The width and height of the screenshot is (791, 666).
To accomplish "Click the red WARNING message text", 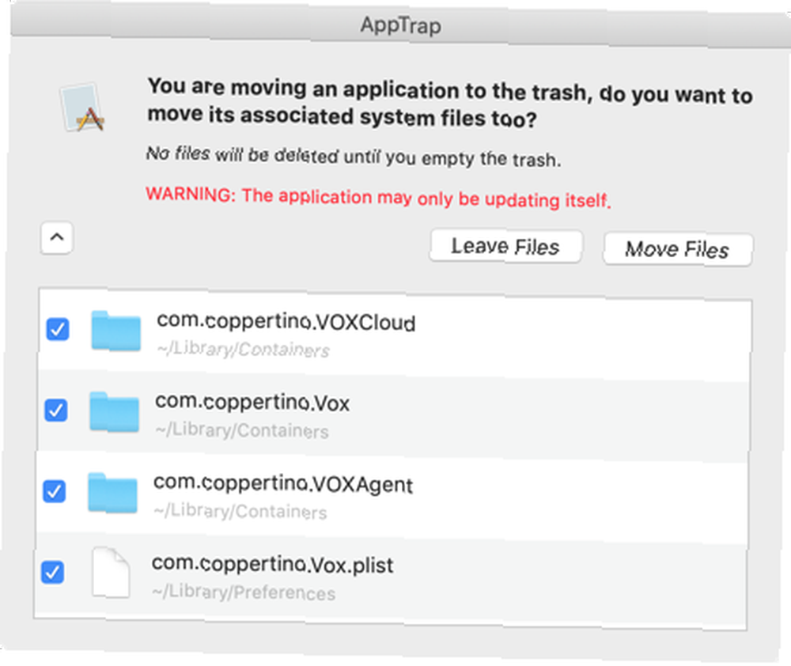I will pyautogui.click(x=378, y=197).
